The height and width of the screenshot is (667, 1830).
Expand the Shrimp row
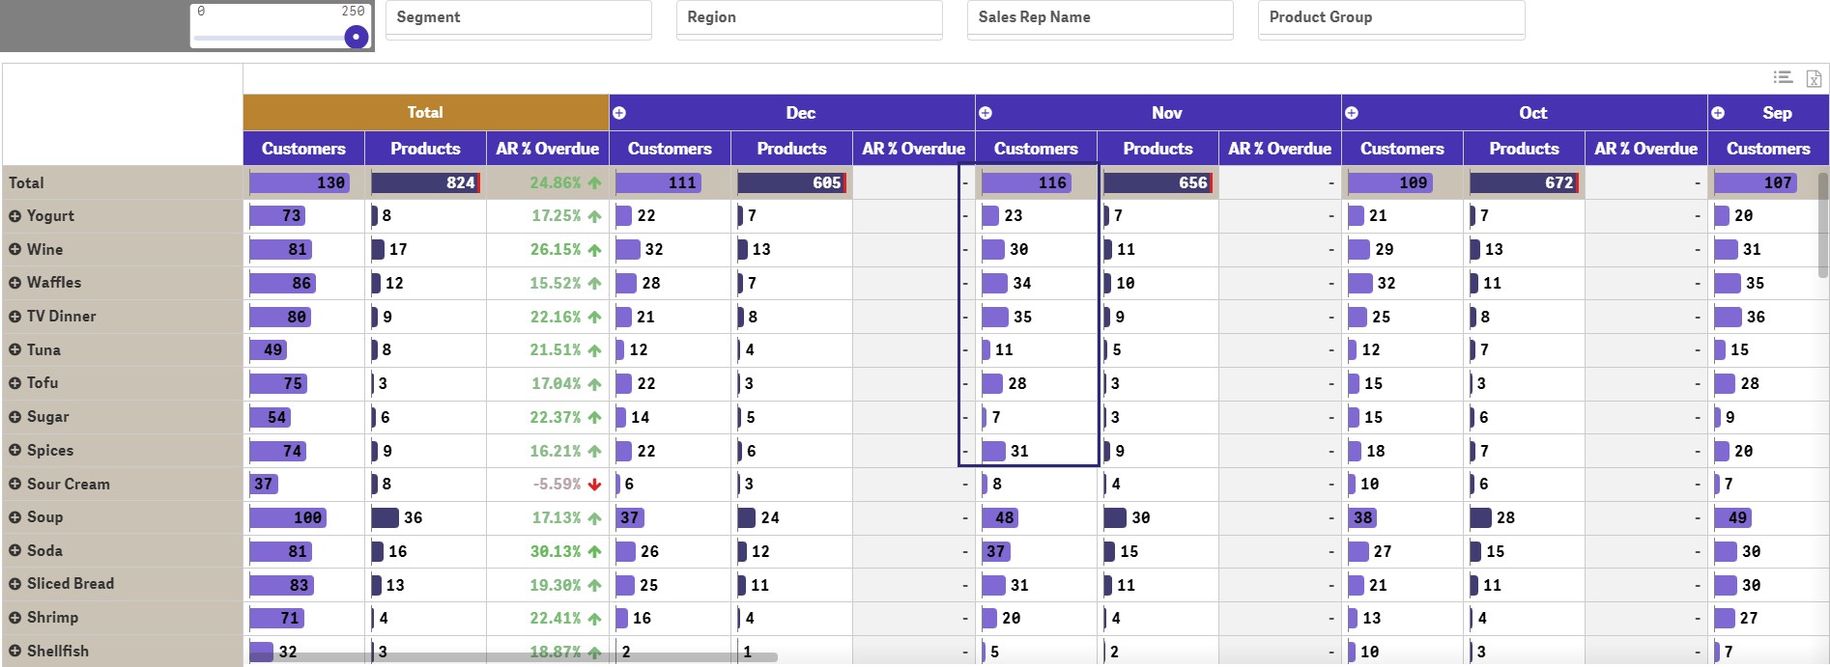pyautogui.click(x=14, y=618)
